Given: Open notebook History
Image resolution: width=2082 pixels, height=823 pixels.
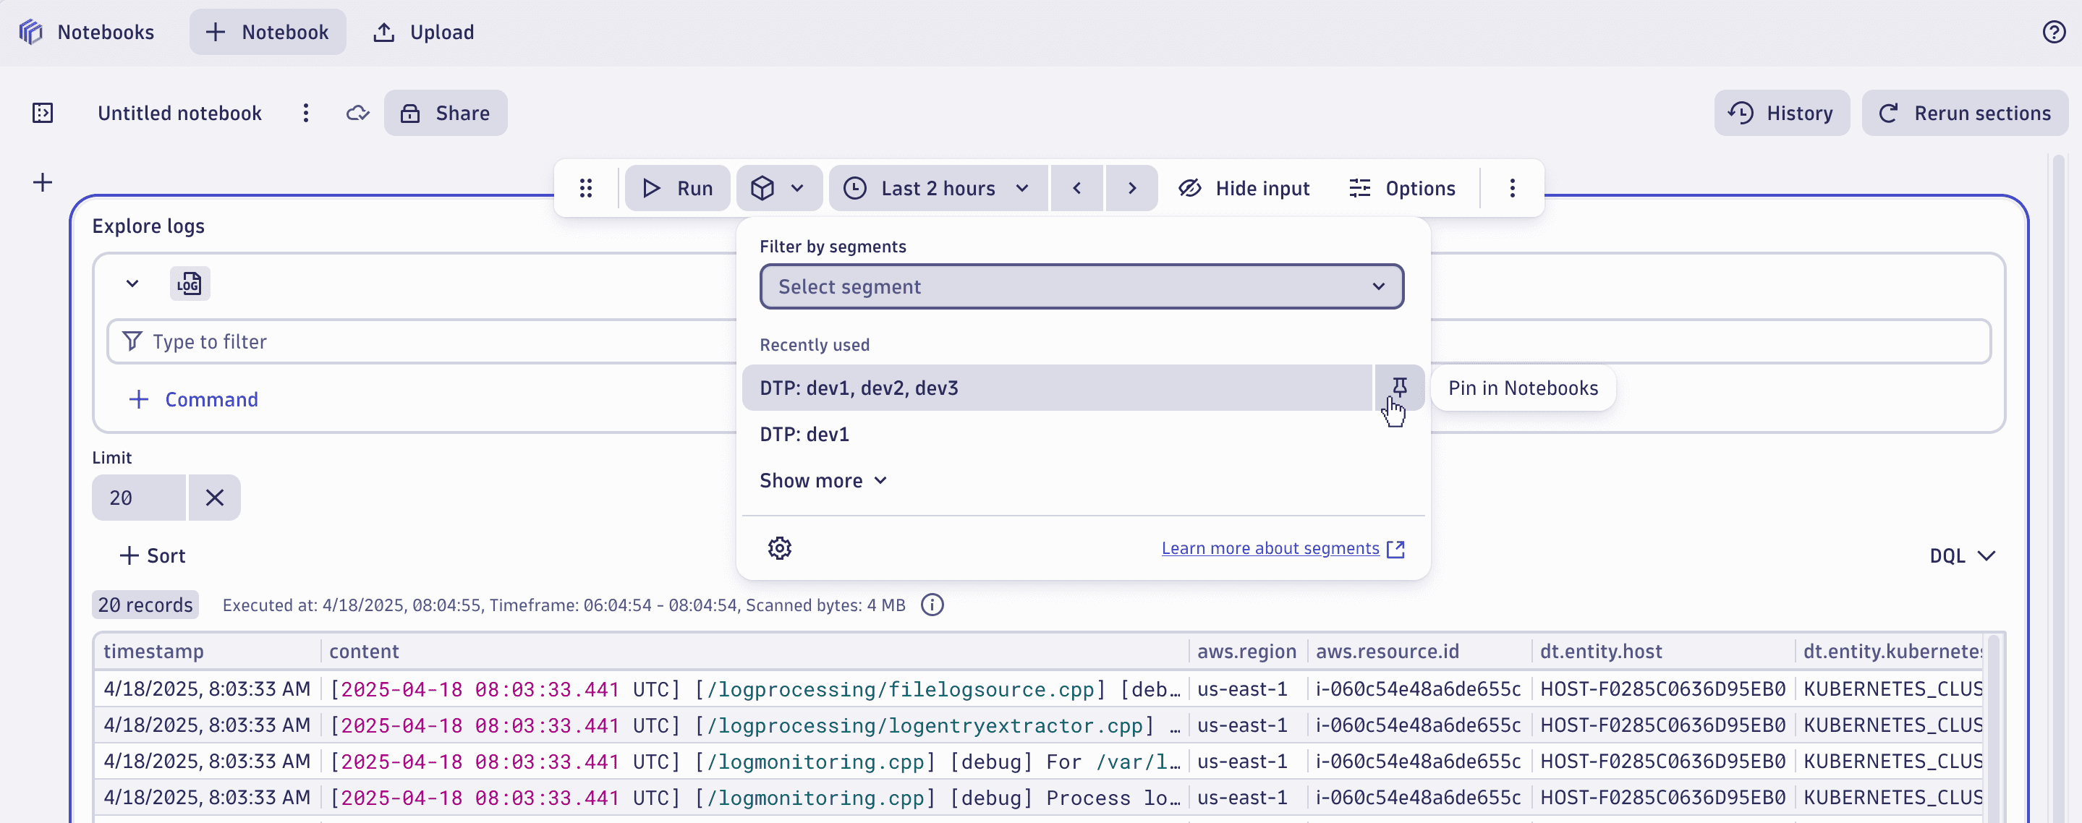Looking at the screenshot, I should (x=1781, y=113).
